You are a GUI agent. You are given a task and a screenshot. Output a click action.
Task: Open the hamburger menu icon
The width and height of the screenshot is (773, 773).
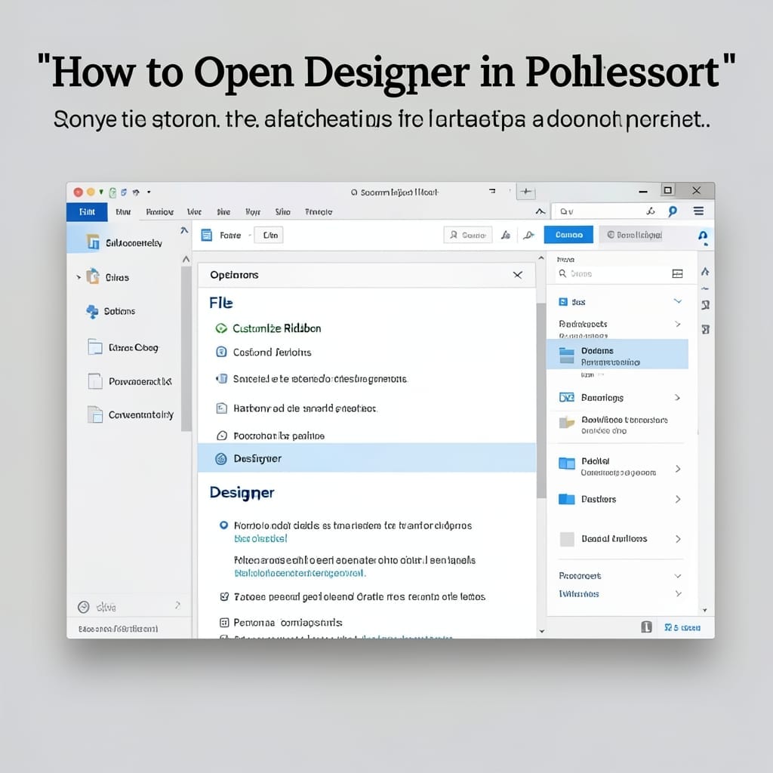pyautogui.click(x=698, y=211)
